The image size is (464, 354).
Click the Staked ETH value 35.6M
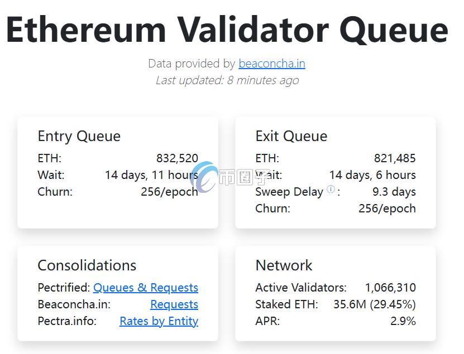pos(350,304)
